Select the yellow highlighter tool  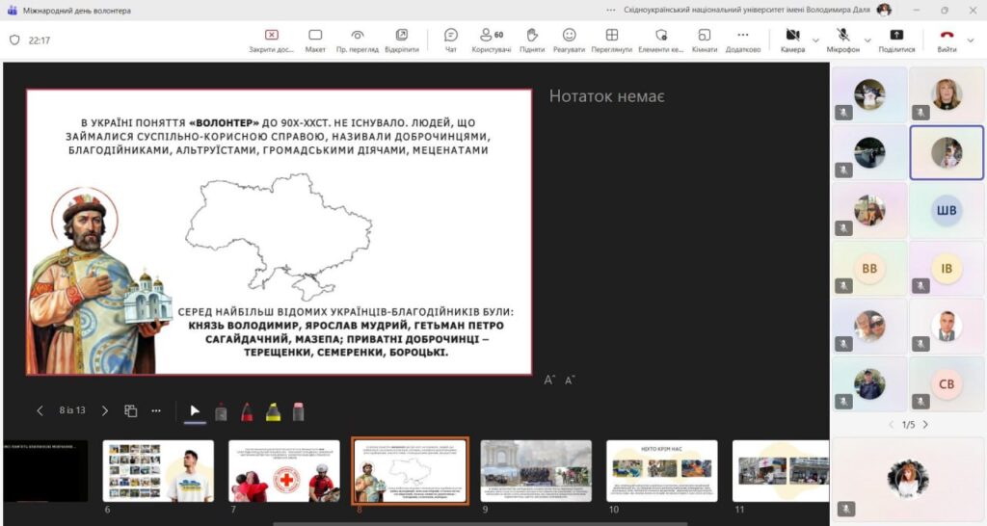click(x=273, y=411)
